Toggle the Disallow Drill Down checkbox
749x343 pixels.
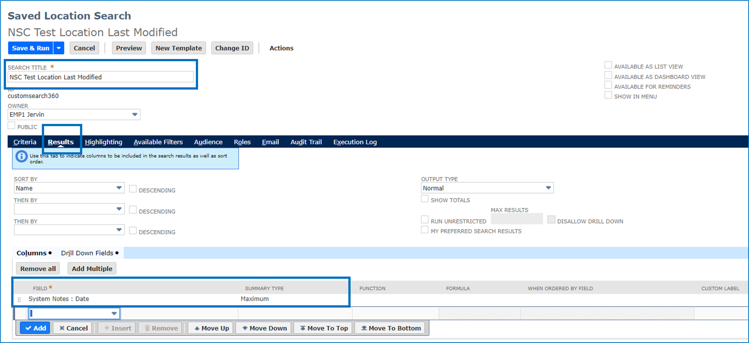(551, 219)
